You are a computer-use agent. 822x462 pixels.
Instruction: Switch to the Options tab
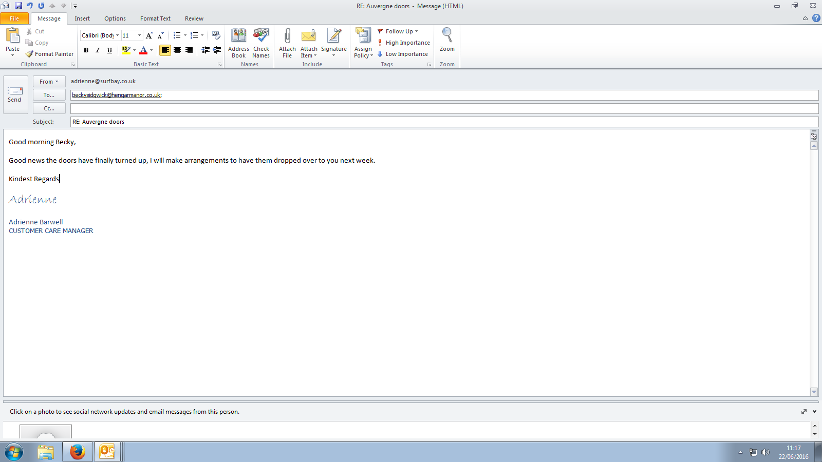115,18
